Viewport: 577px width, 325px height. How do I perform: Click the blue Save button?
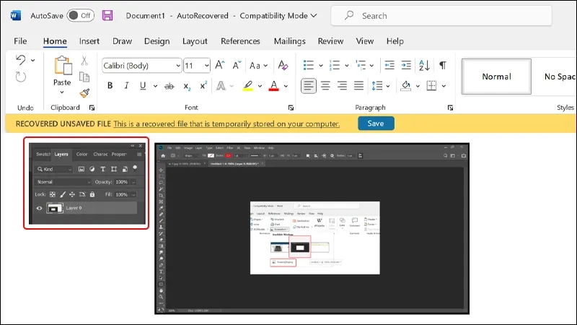pyautogui.click(x=376, y=123)
